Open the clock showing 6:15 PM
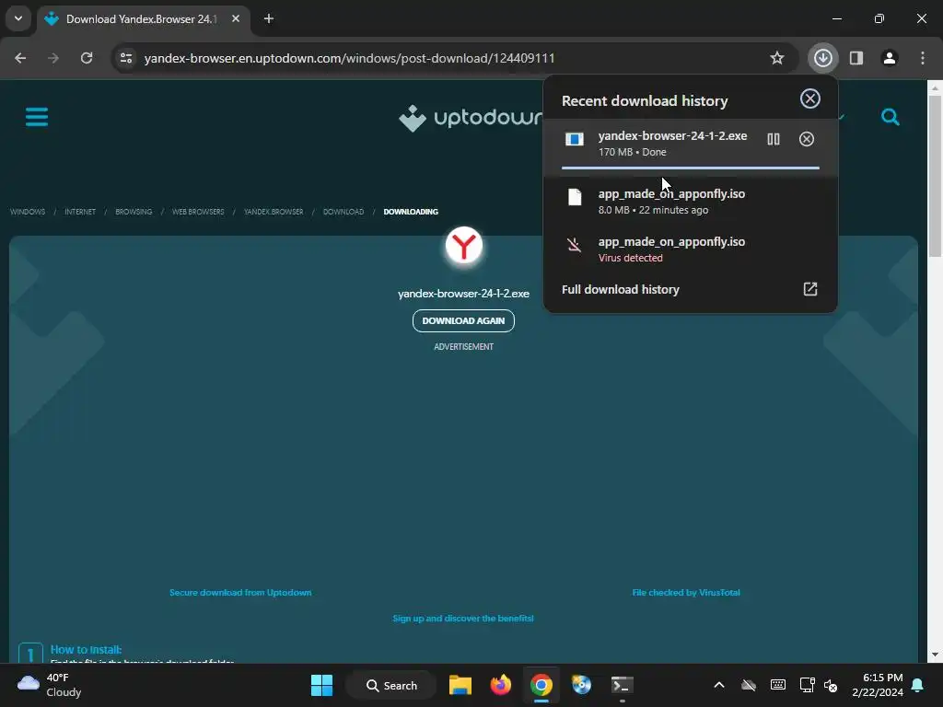943x707 pixels. (x=878, y=685)
